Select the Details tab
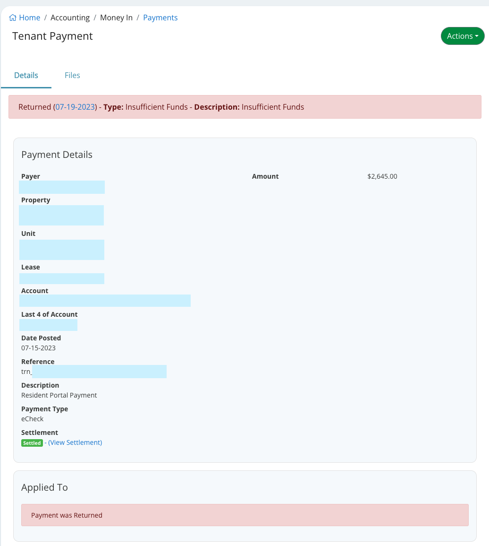The image size is (489, 546). 26,76
